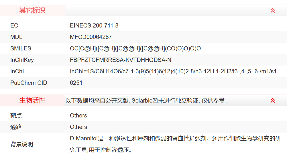This screenshot has height=163, width=293.
Task: Click the PubChem CID row label
Action: (29, 83)
